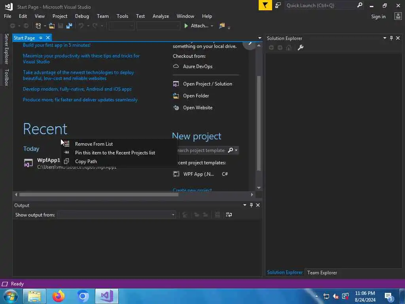Click the account avatar icon beside Sign in
The image size is (405, 304).
pyautogui.click(x=398, y=16)
